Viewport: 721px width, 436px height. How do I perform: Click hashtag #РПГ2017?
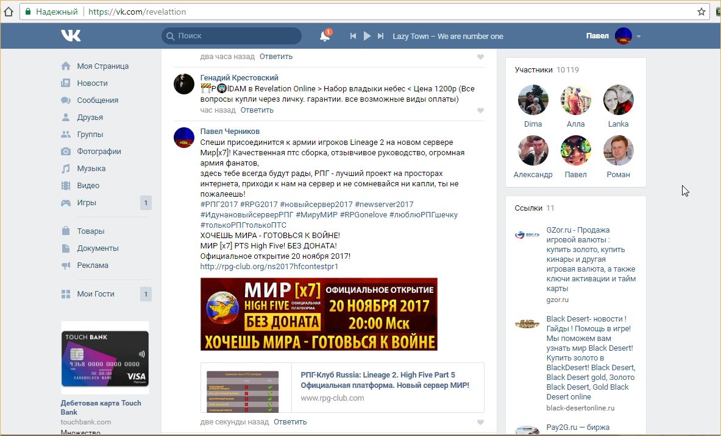219,205
